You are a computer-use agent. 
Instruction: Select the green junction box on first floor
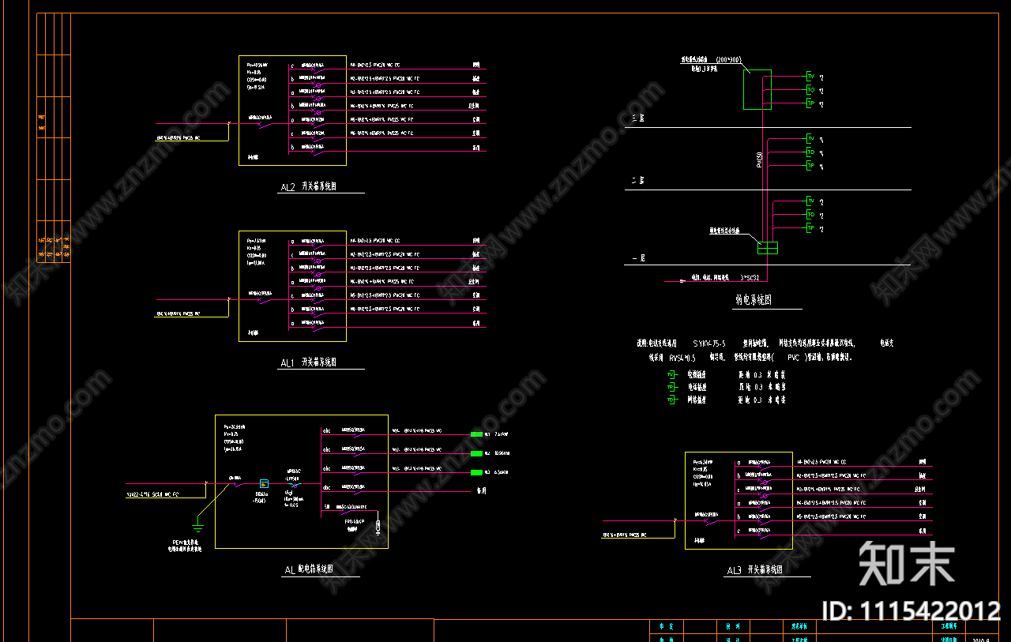click(768, 247)
